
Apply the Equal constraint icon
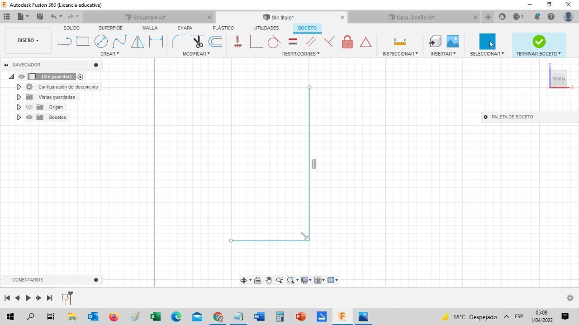(x=293, y=42)
